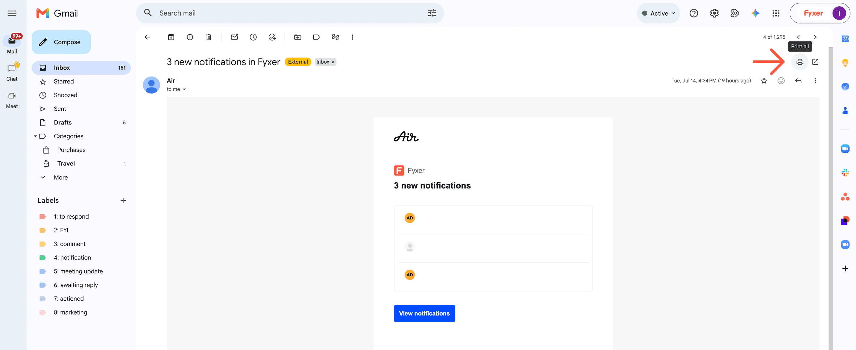Open the Inbox folder
The image size is (856, 350).
(x=81, y=68)
